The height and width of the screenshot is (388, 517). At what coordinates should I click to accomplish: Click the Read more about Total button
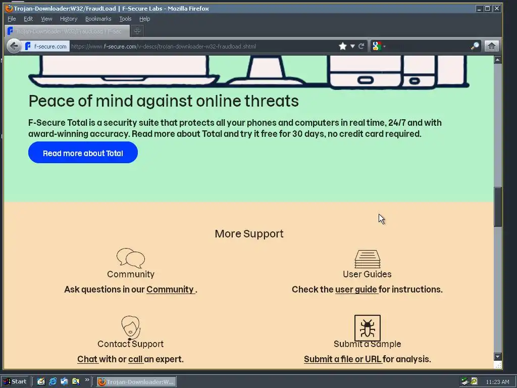pyautogui.click(x=83, y=153)
